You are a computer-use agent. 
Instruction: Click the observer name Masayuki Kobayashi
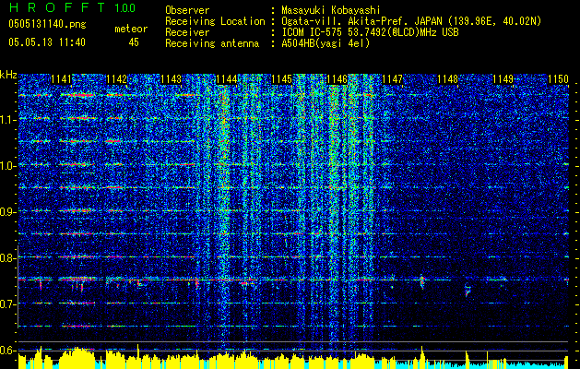point(330,10)
